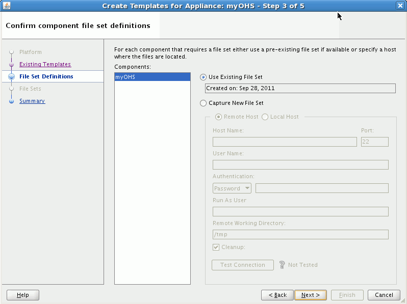Cancel the template wizard
Screen dimensions: 407x304
pos(384,295)
